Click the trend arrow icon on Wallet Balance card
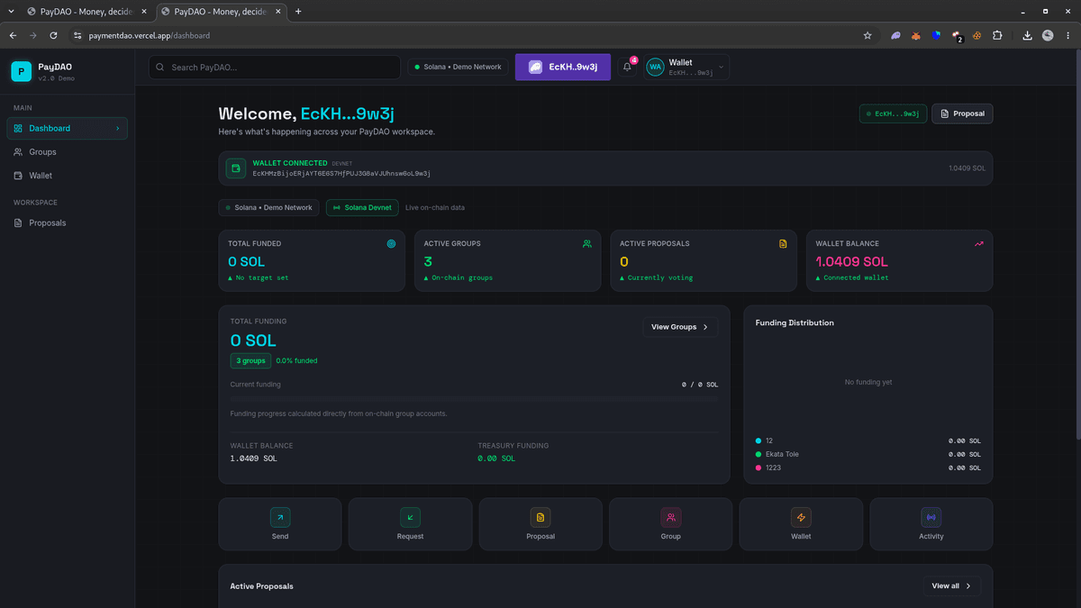Image resolution: width=1081 pixels, height=608 pixels. [x=978, y=243]
